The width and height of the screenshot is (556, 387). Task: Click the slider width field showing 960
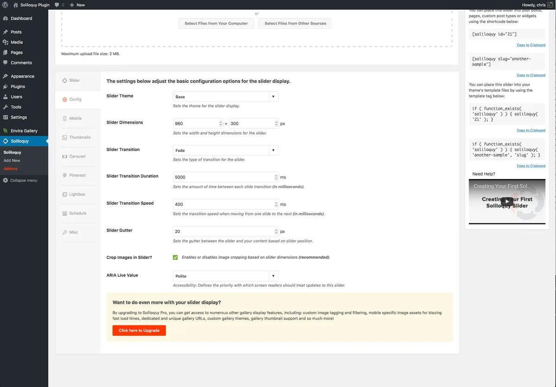tap(198, 124)
